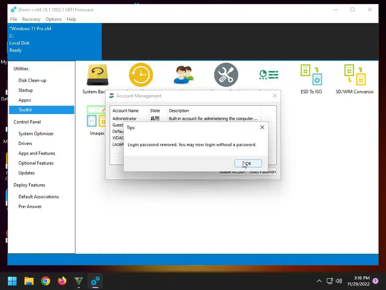Select the Toolkit sidebar item
The image size is (386, 290).
click(41, 110)
